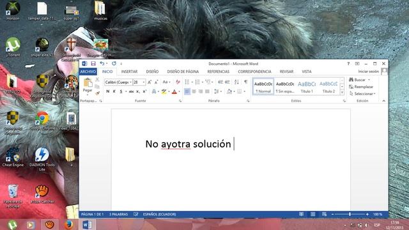Click the zoom slider handle

[x=350, y=214]
